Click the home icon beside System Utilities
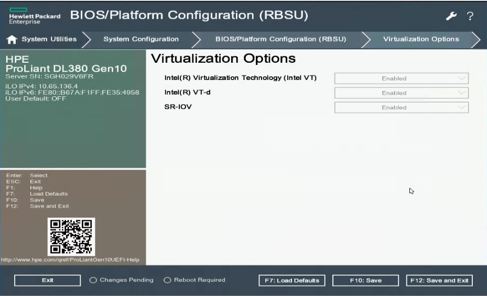This screenshot has height=296, width=487. click(x=12, y=39)
